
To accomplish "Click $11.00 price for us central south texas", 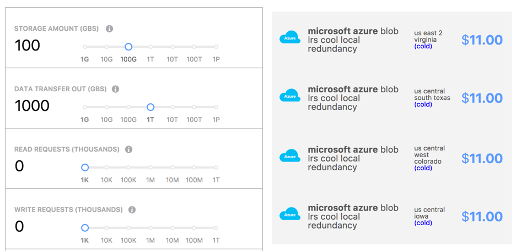I will 482,98.
